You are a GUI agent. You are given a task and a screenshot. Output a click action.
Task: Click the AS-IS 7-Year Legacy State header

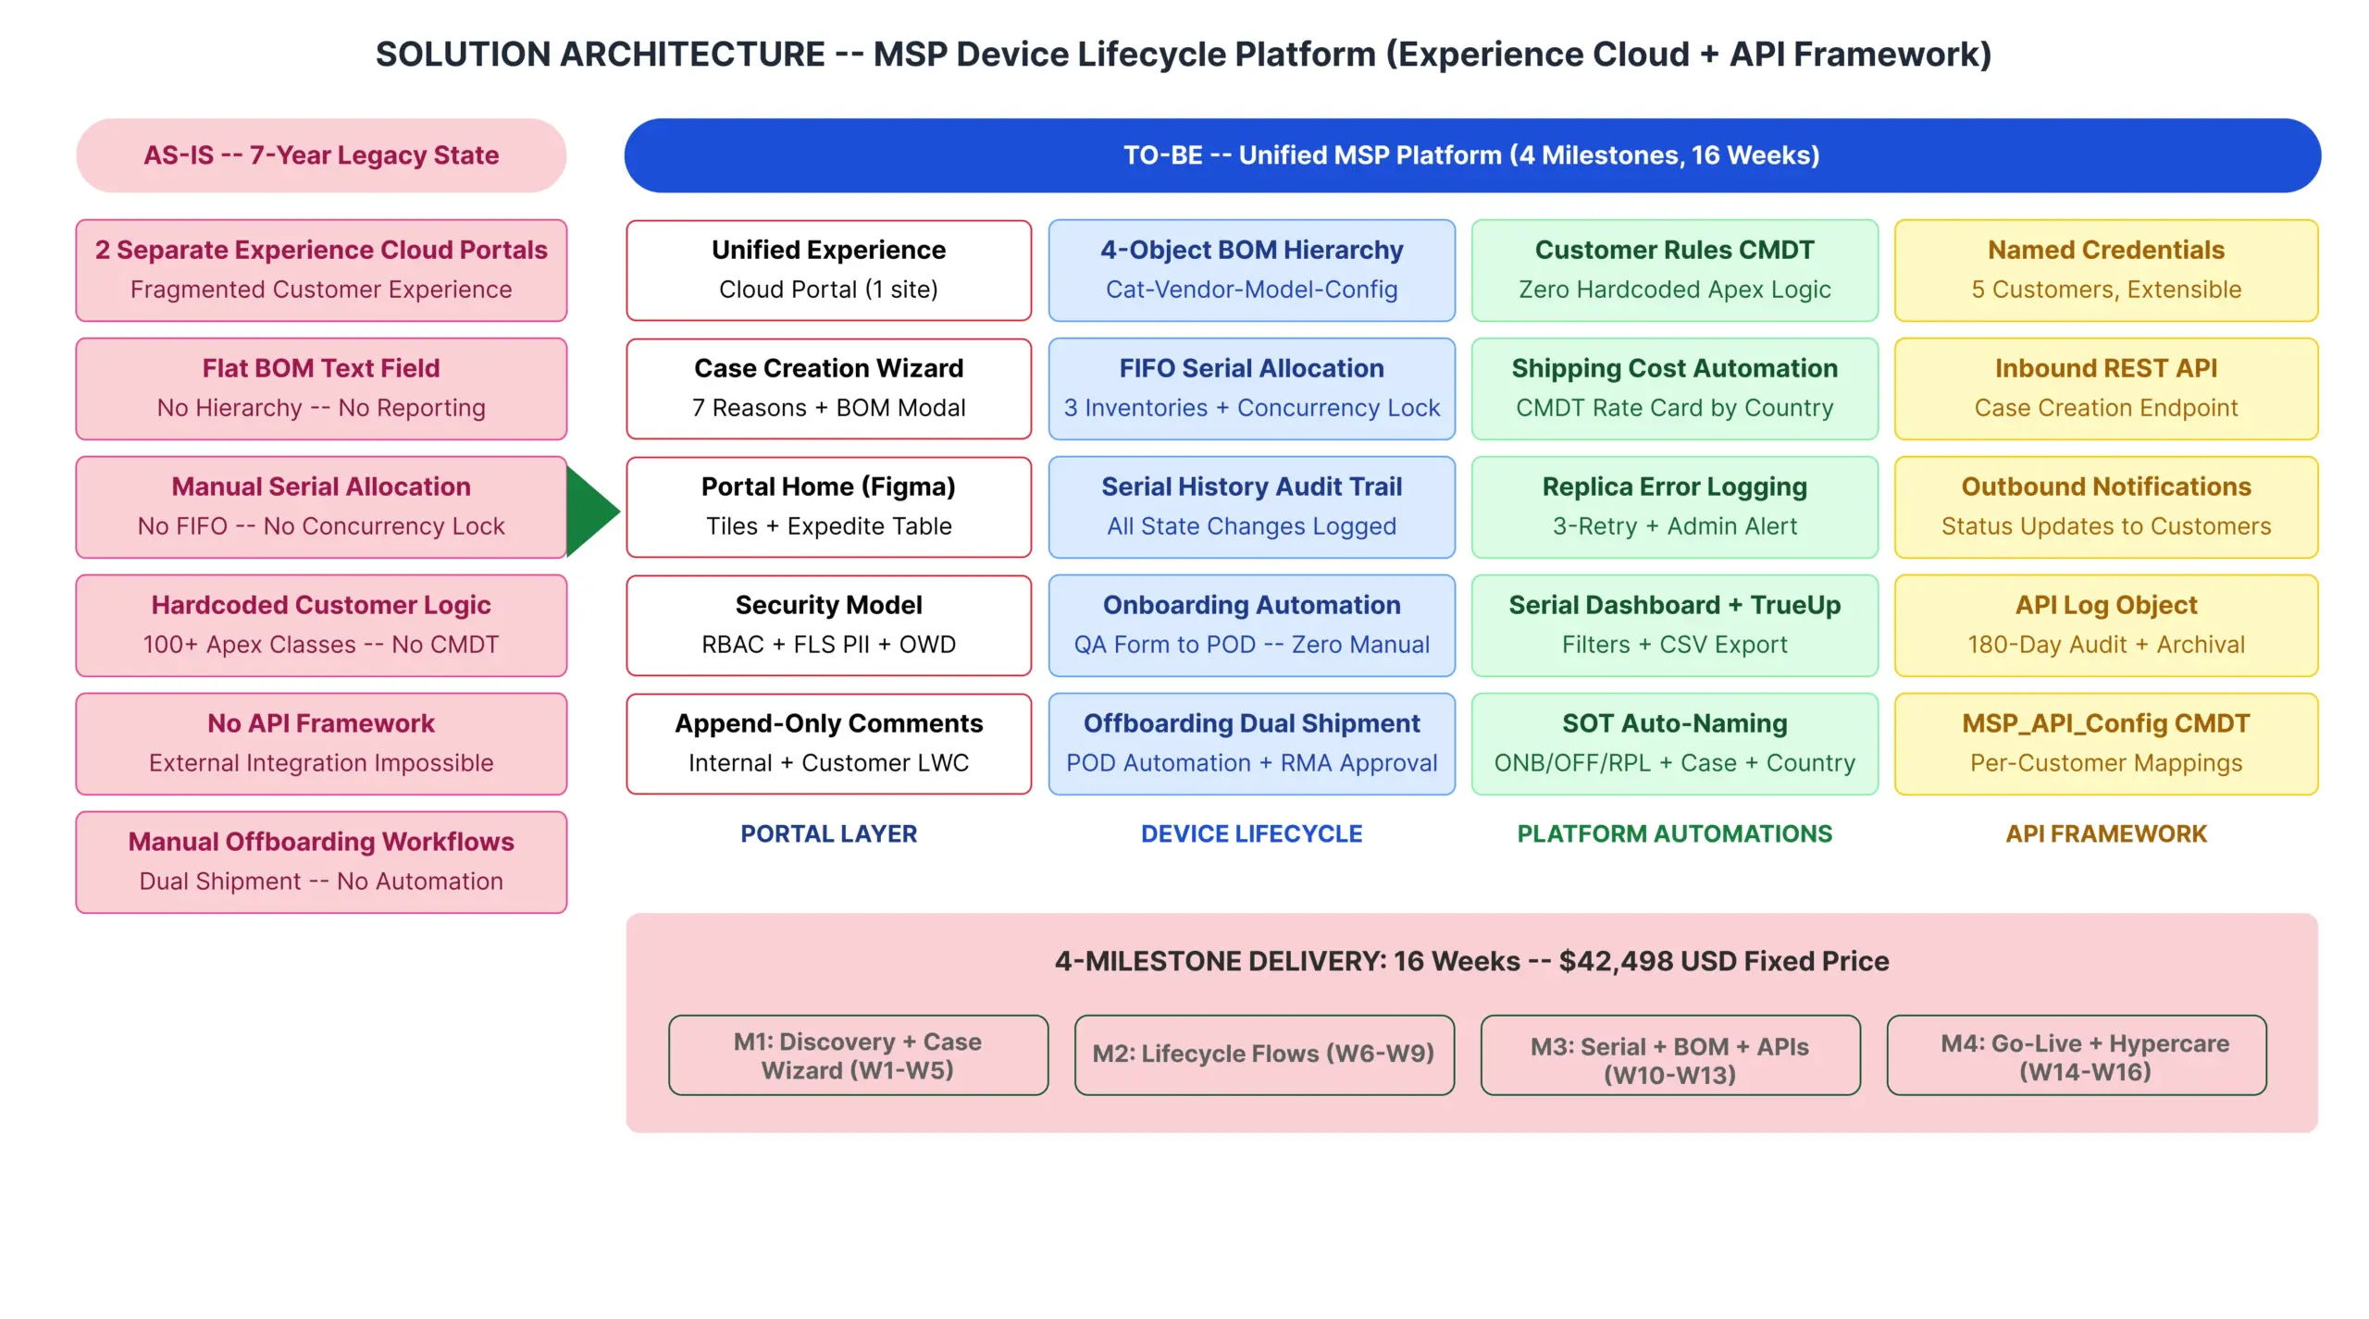320,154
